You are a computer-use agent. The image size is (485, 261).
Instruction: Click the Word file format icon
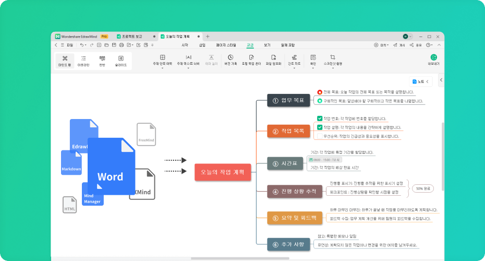click(112, 167)
